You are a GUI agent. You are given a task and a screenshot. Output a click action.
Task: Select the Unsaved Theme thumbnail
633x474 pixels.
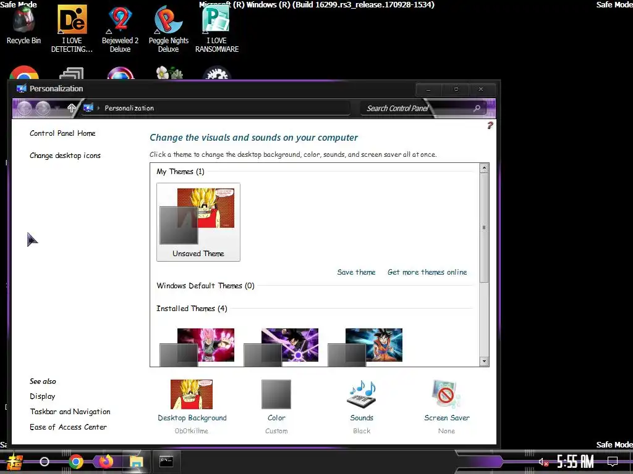198,222
